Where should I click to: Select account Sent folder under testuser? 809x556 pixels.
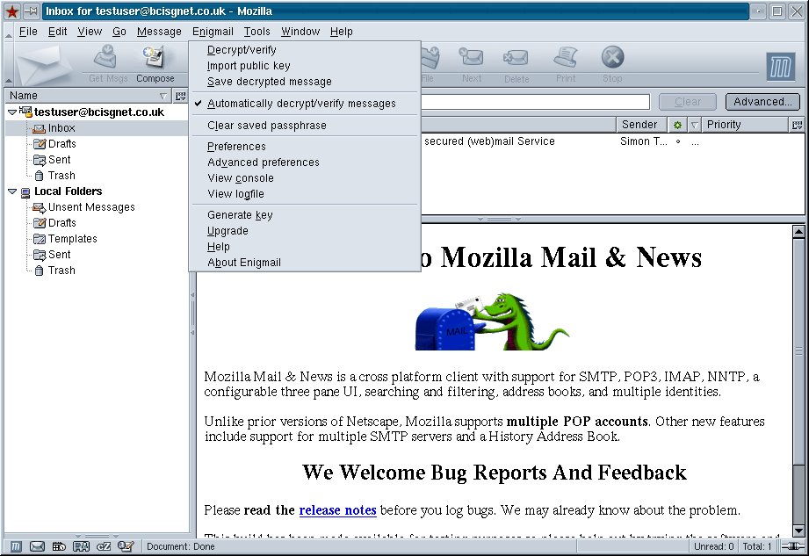tap(60, 160)
